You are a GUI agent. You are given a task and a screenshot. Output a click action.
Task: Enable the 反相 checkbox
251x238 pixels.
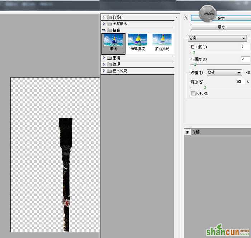(x=193, y=94)
